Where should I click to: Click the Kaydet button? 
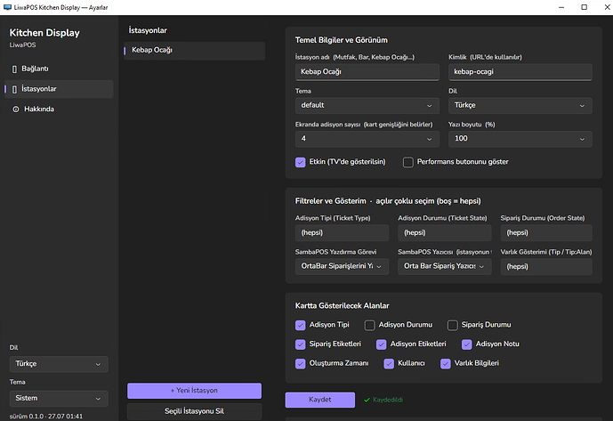(320, 400)
